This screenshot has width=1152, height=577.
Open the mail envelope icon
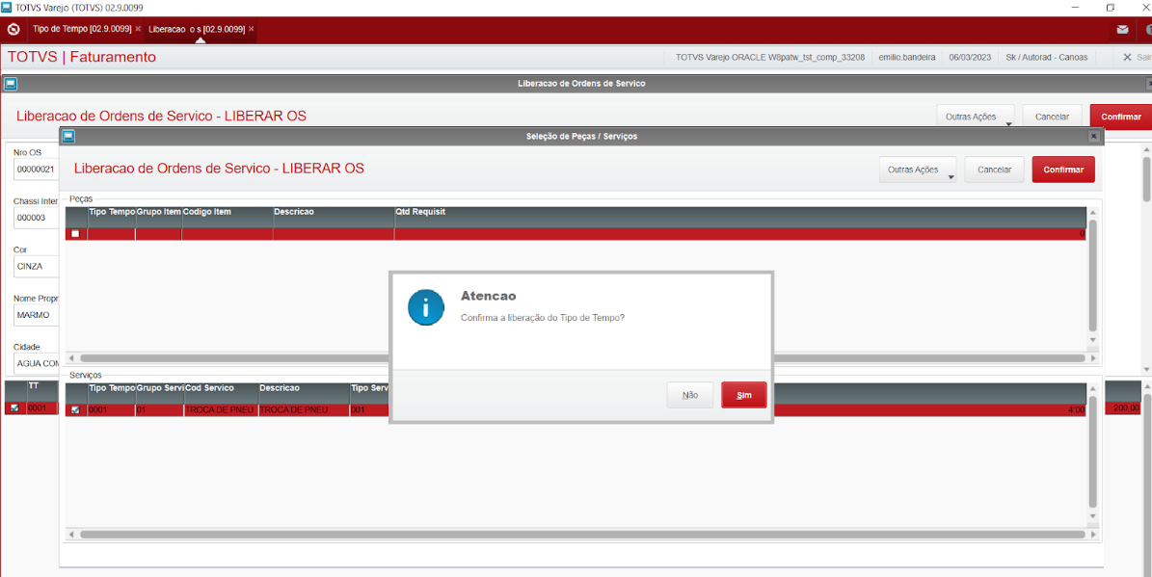tap(1122, 29)
